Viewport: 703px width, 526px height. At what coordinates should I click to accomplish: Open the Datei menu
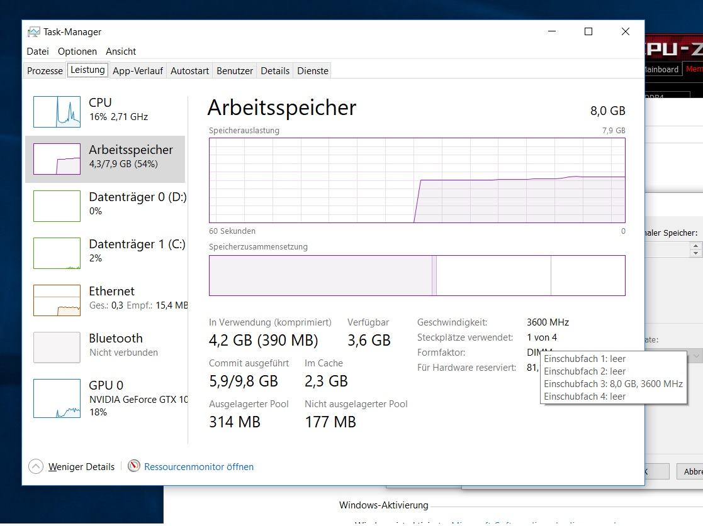[38, 52]
